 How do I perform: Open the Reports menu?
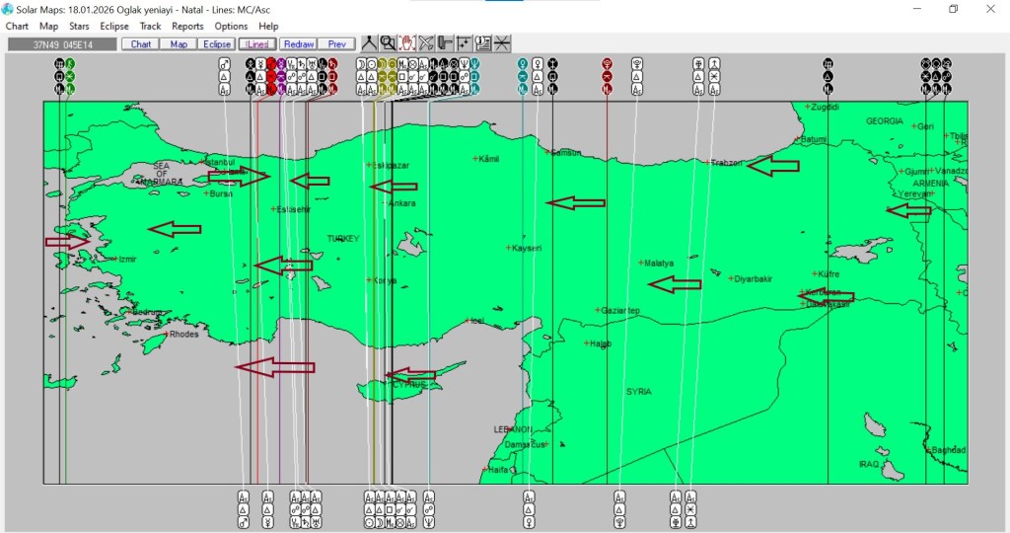[x=187, y=27]
